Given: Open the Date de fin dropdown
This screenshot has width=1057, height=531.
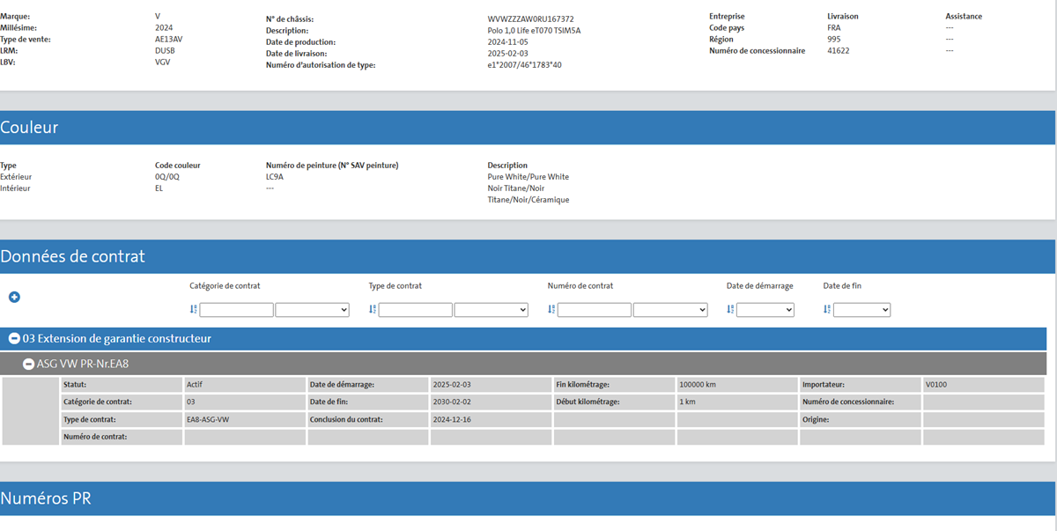Looking at the screenshot, I should pyautogui.click(x=861, y=310).
